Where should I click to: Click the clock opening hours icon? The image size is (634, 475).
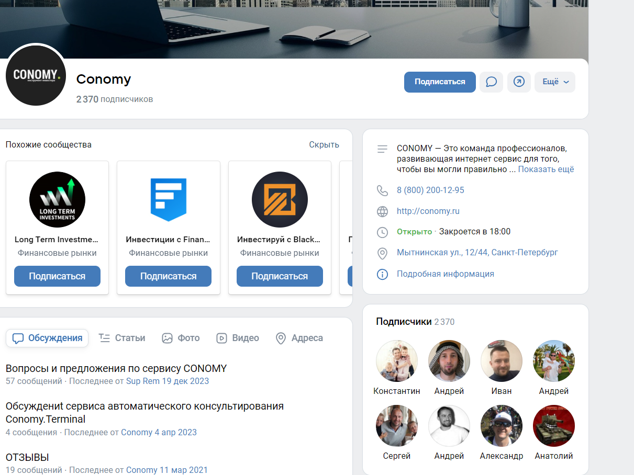coord(383,232)
